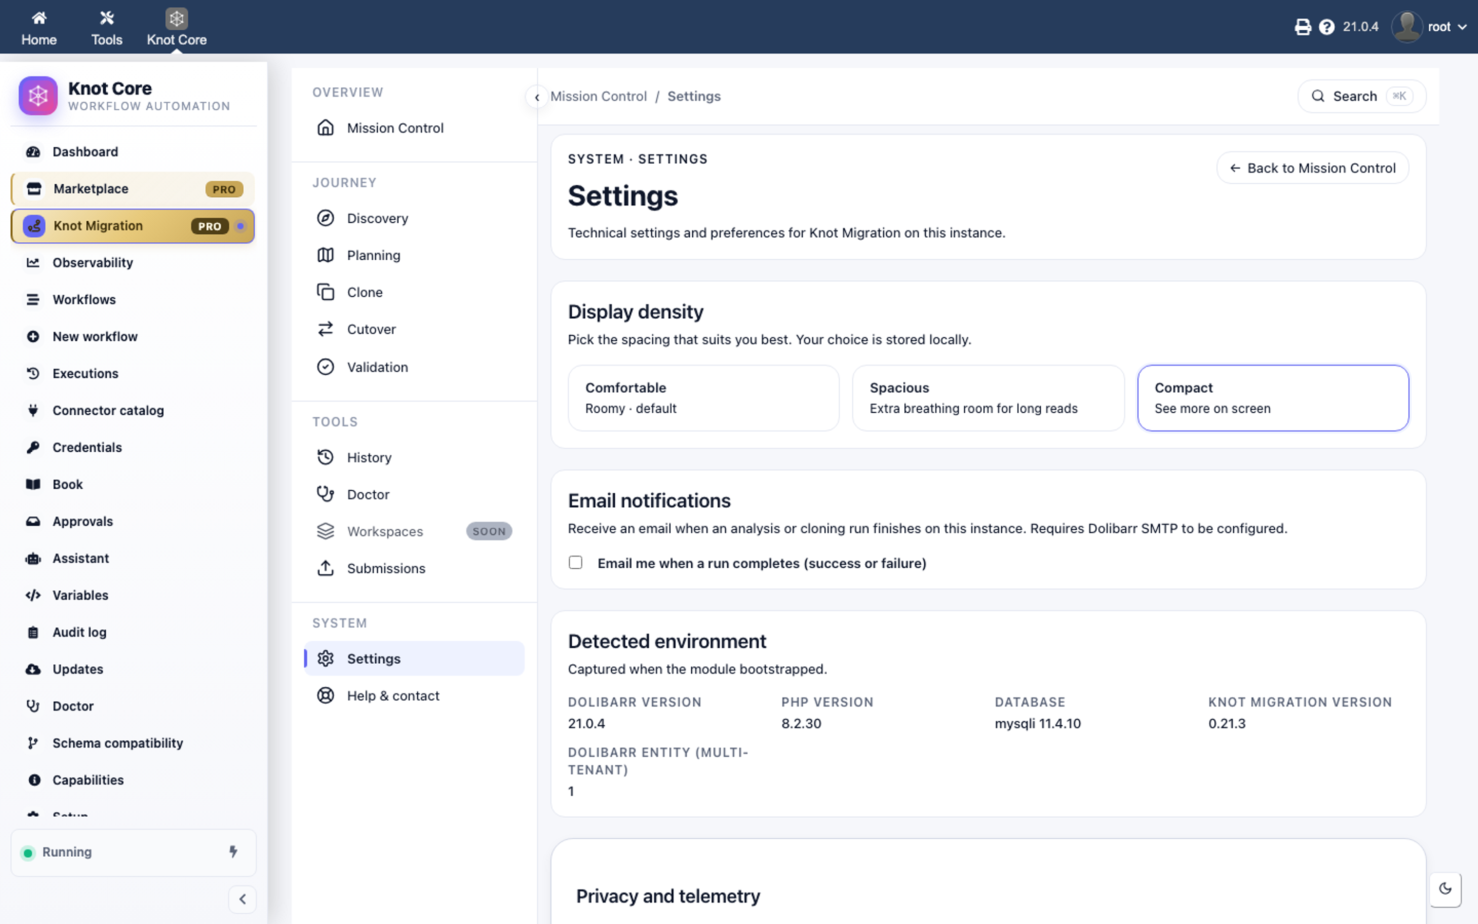Open Credentials key entry
Image resolution: width=1478 pixels, height=924 pixels.
tap(132, 447)
